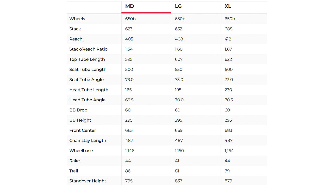Select the Top Tube Length label
This screenshot has width=334, height=188.
click(x=87, y=59)
